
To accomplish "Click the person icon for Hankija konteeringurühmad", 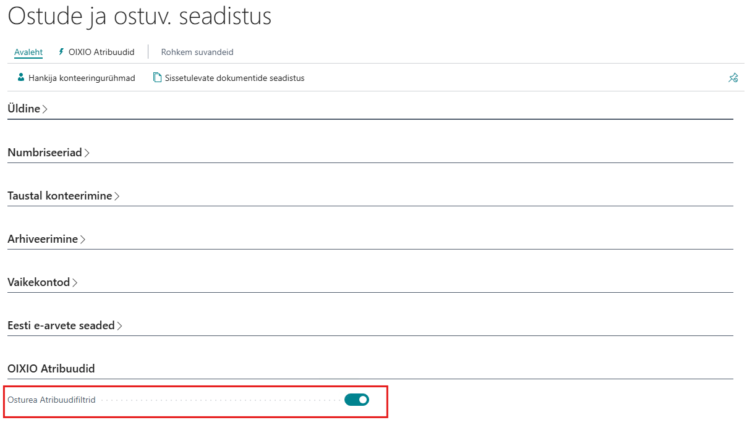I will [x=21, y=78].
